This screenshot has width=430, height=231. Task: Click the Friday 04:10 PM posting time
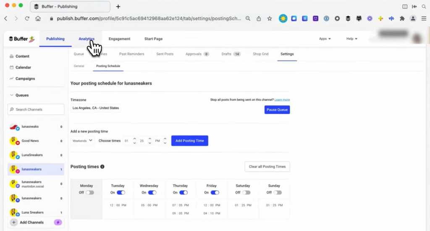pyautogui.click(x=212, y=213)
